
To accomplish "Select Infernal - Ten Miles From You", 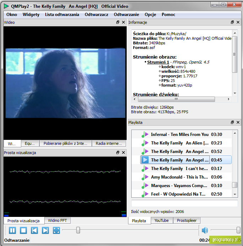I will [182, 135].
